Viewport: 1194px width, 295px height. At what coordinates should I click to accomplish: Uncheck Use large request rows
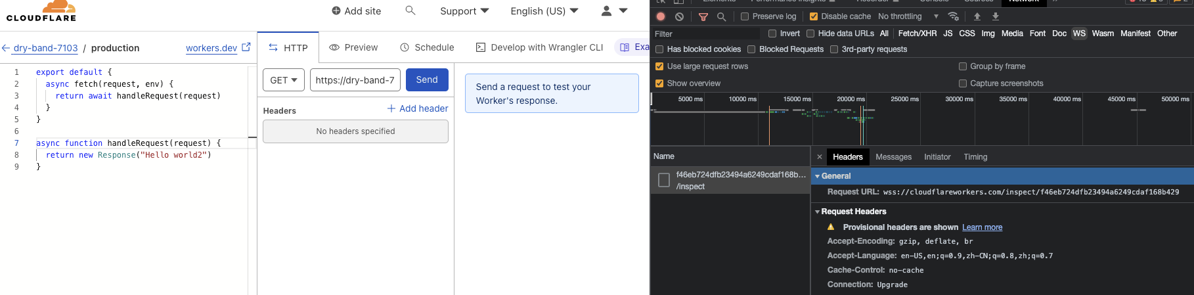click(659, 66)
